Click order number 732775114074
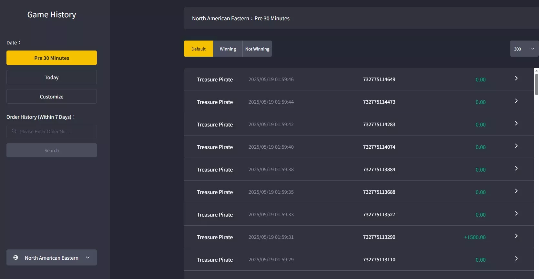Viewport: 539px width, 279px height. pyautogui.click(x=379, y=147)
